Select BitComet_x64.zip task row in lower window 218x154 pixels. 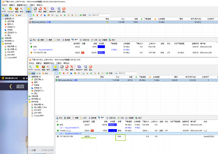136,80
